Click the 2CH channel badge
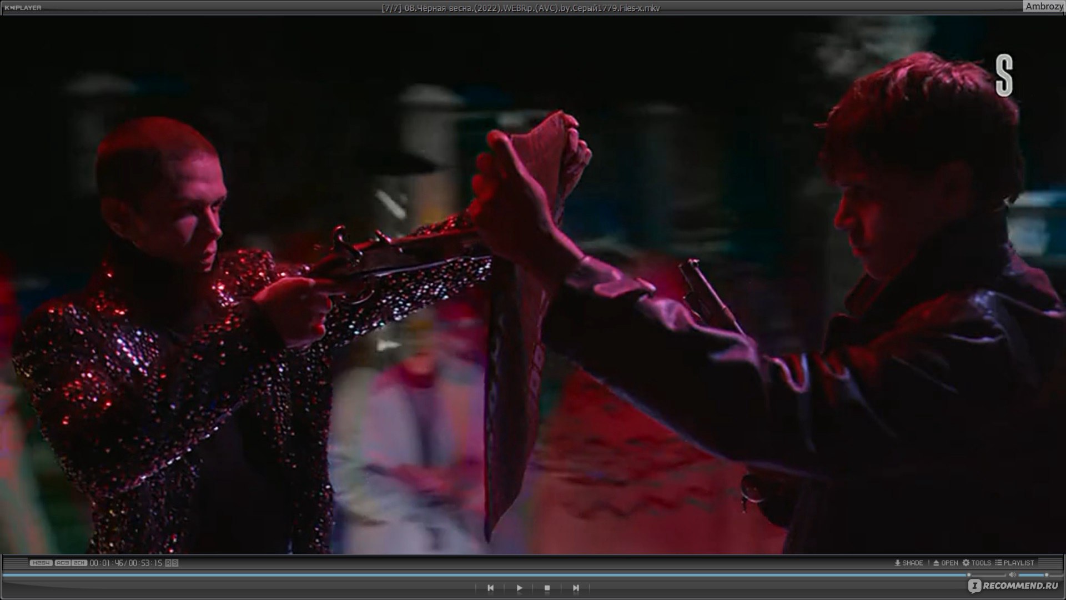The height and width of the screenshot is (600, 1066). click(x=79, y=563)
